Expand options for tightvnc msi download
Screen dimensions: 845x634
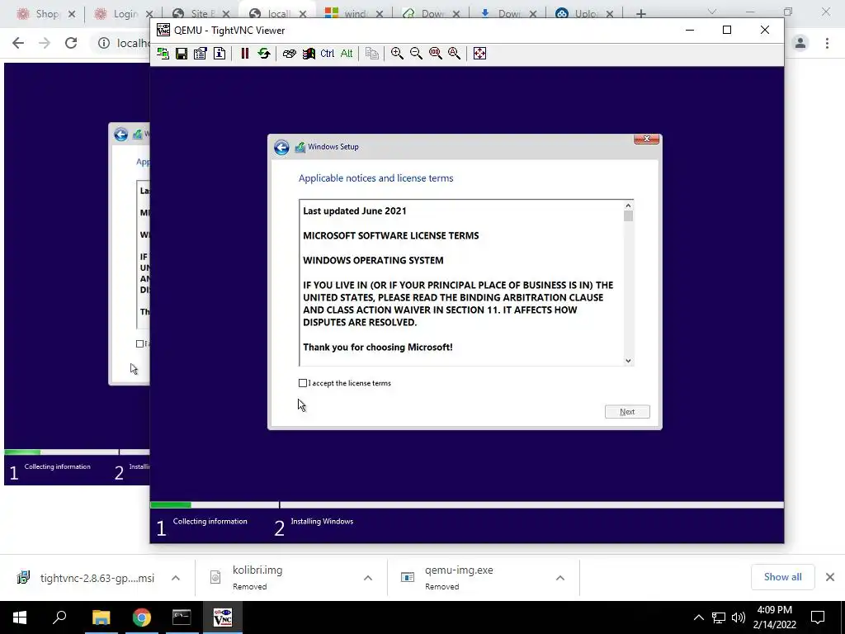(x=176, y=578)
